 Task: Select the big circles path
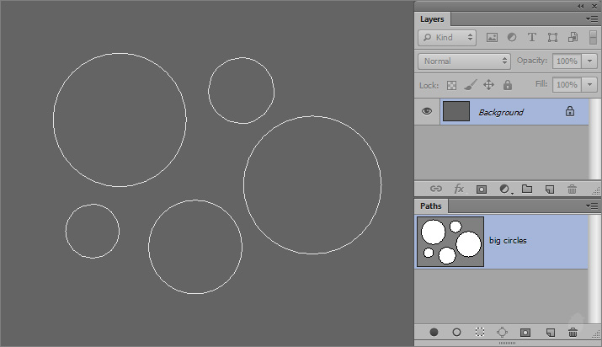point(507,241)
